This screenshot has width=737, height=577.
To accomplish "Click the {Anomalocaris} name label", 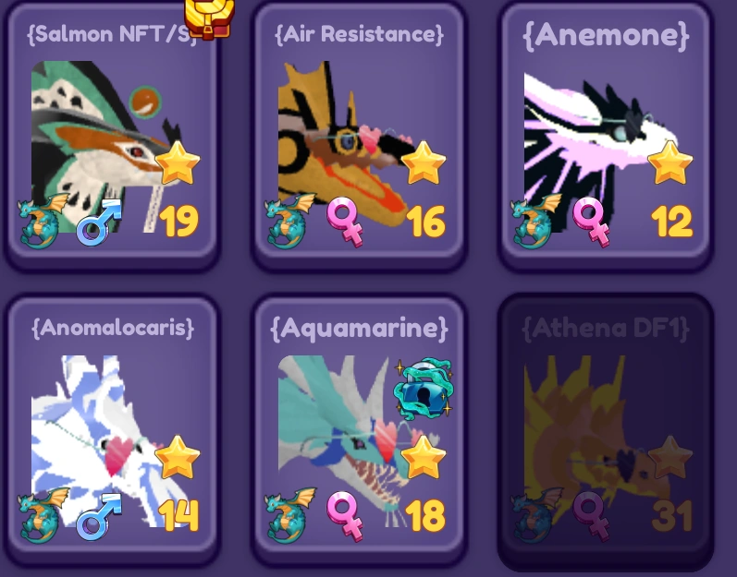I will pos(113,328).
